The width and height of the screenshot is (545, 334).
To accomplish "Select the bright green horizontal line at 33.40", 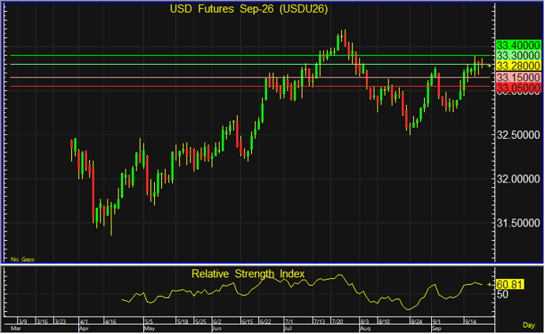I will point(250,55).
